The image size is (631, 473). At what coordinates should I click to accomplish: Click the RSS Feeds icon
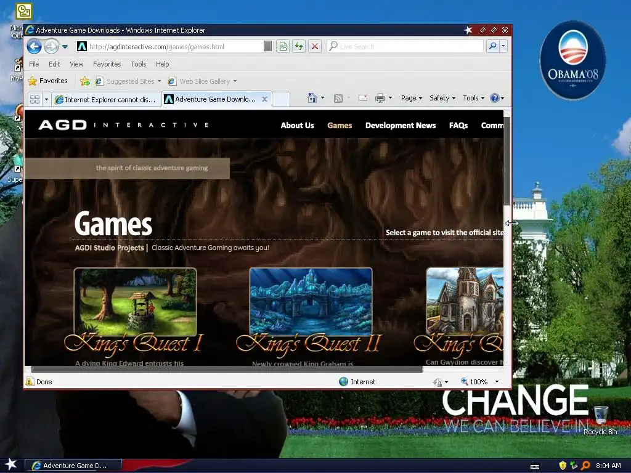click(338, 98)
